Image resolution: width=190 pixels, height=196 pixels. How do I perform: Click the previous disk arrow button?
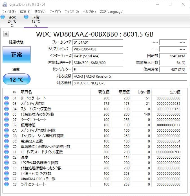pyautogui.click(x=6, y=34)
